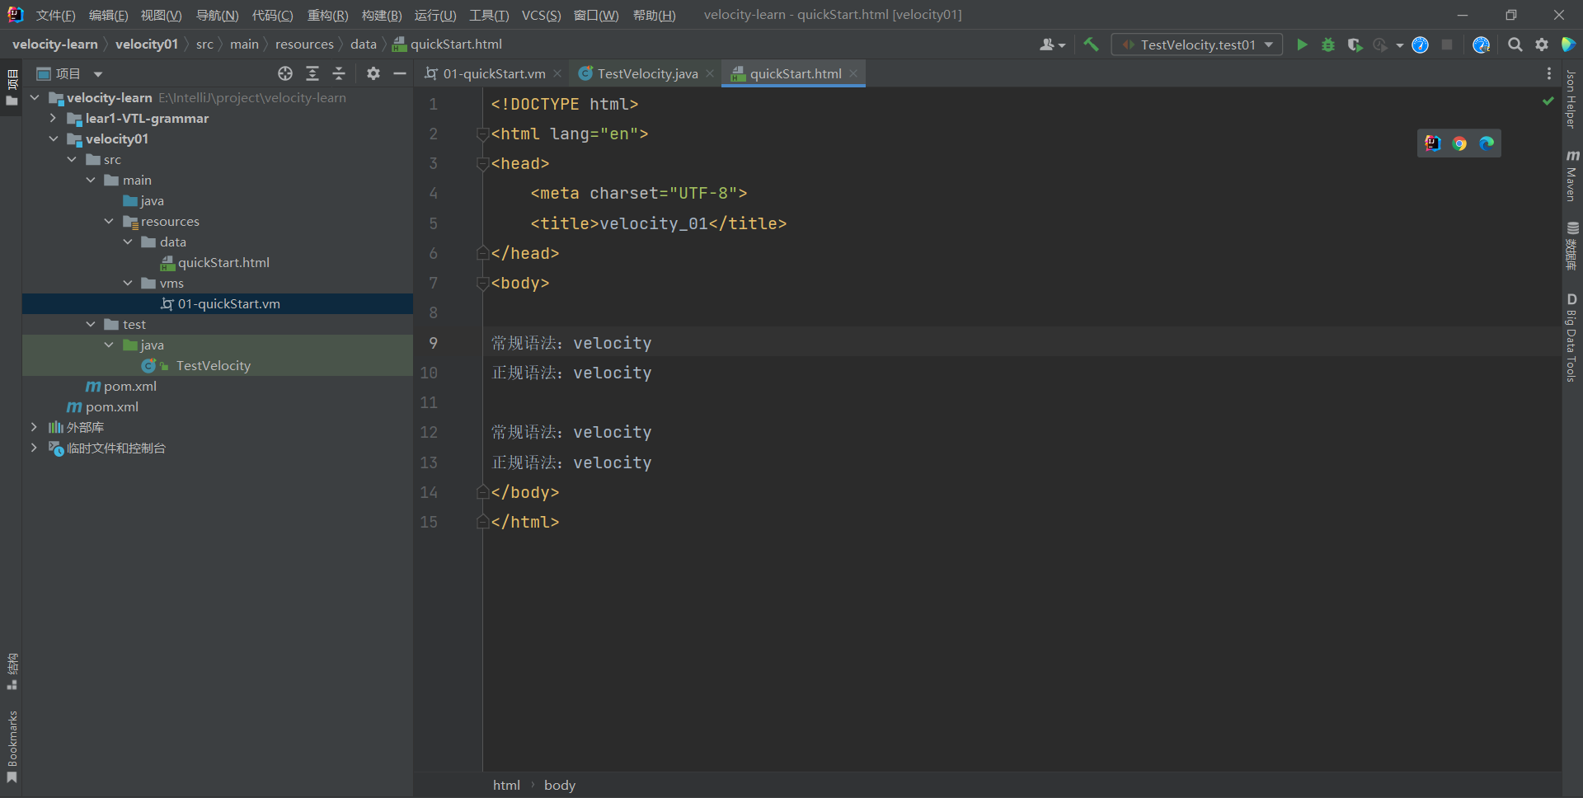Screen dimensions: 1583x798
Task: Open built-in preview IntelliJ icon
Action: click(1433, 143)
